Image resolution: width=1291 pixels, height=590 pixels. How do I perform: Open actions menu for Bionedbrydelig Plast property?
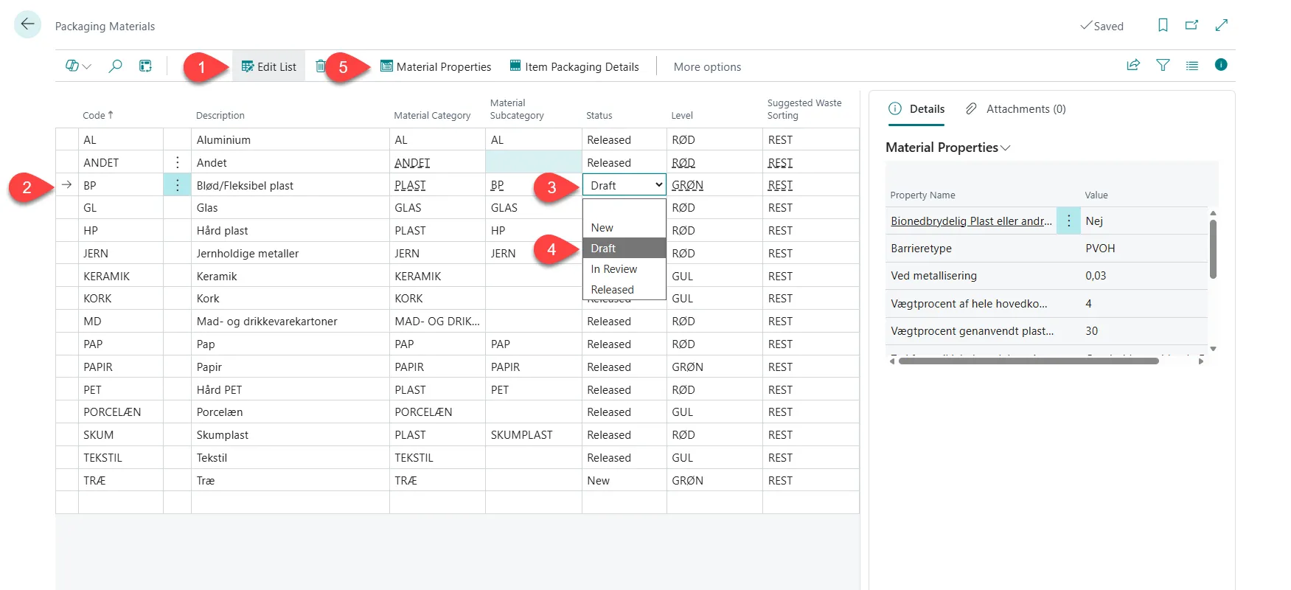(1068, 221)
